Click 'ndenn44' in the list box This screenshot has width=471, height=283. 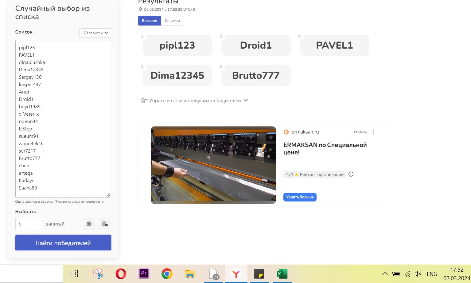pyautogui.click(x=29, y=122)
